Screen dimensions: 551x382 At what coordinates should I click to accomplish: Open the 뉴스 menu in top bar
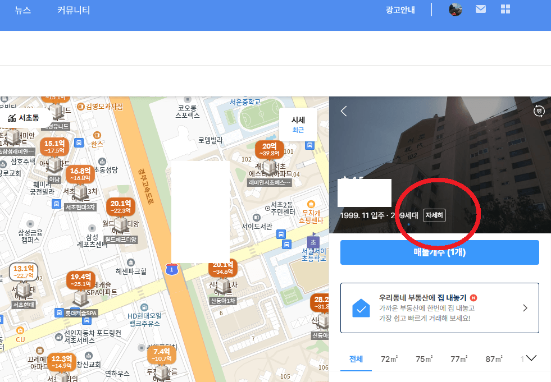point(22,10)
